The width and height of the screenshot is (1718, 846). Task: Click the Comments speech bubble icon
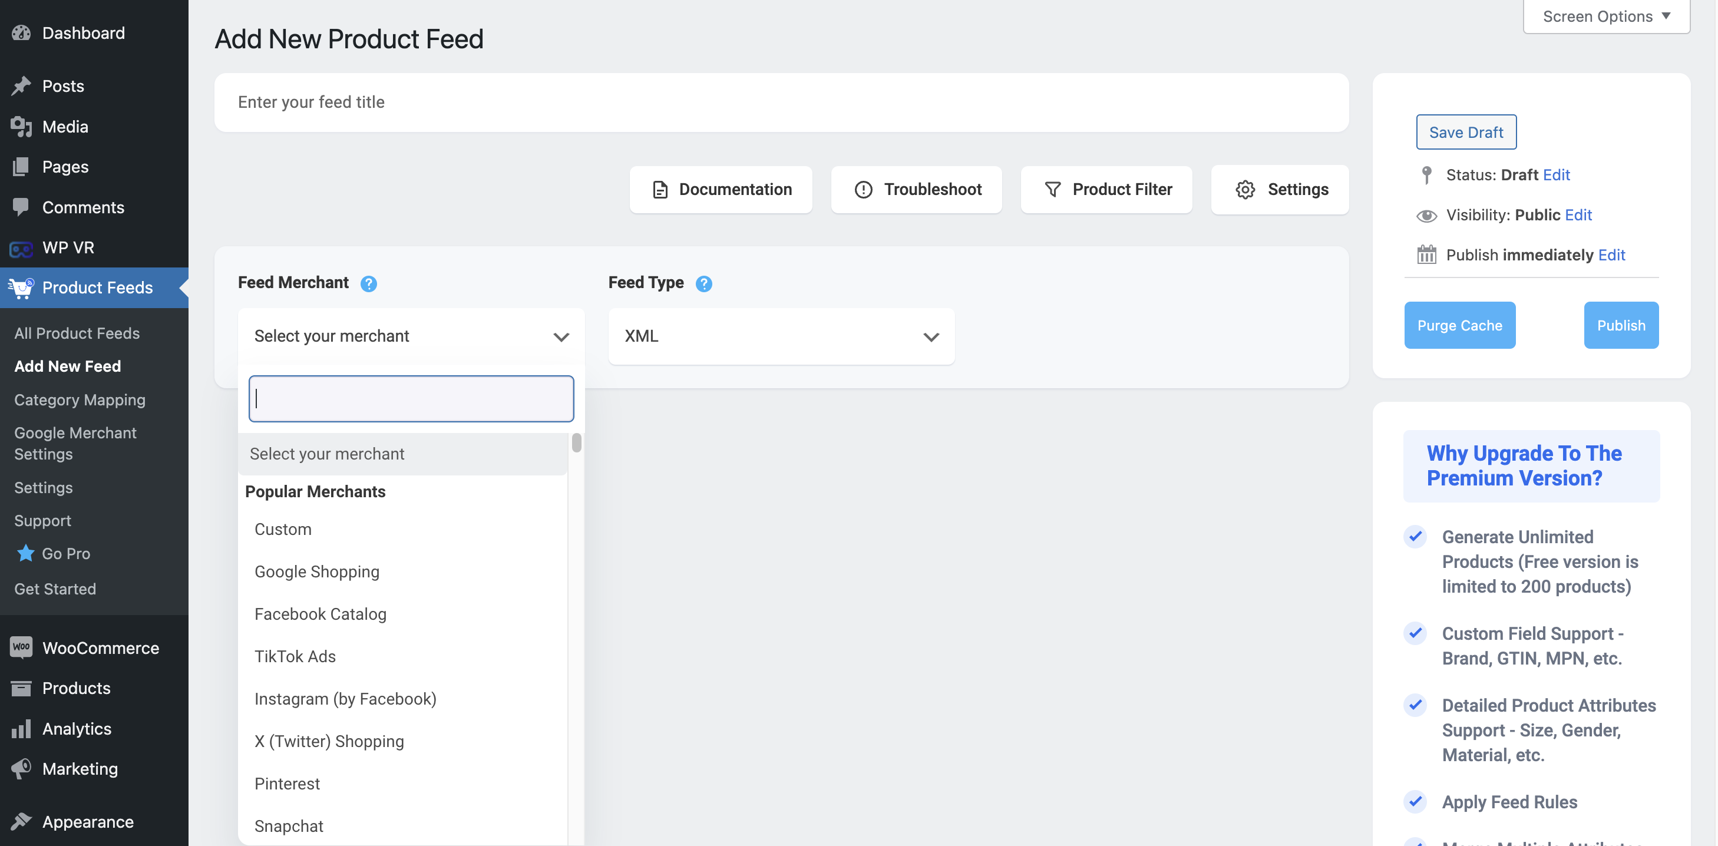coord(21,207)
